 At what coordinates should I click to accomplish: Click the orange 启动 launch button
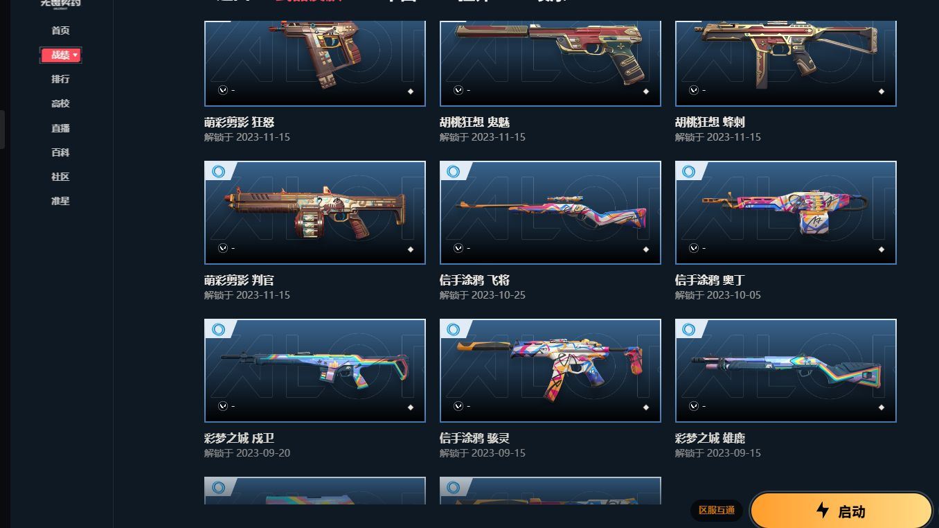click(841, 511)
